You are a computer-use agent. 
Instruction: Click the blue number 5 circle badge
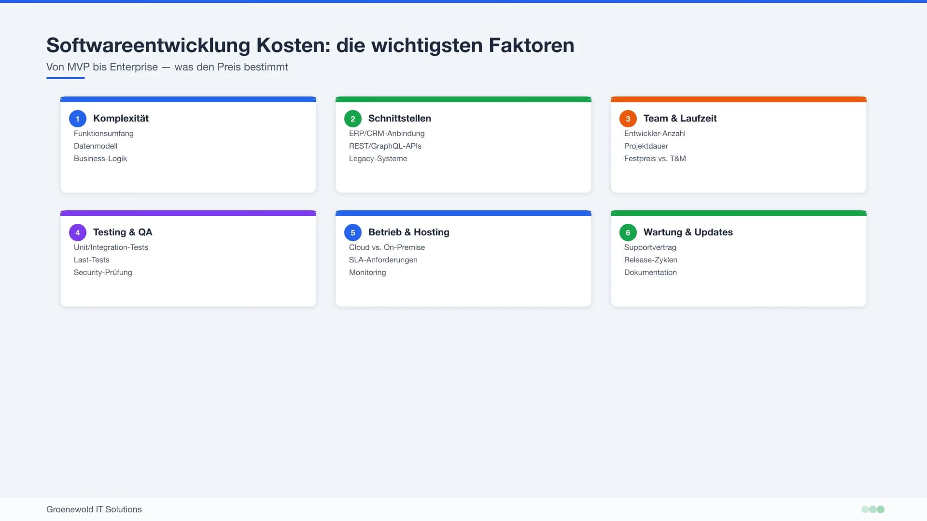[x=353, y=233]
